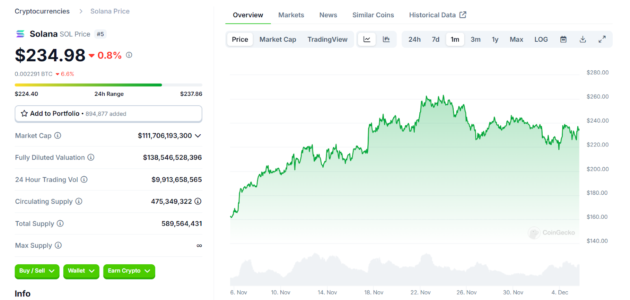Click Solana Price breadcrumb text
Screen dimensions: 630x300
tap(110, 11)
